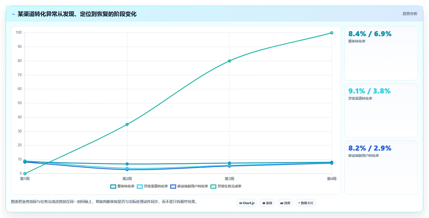Viewport: 429px width, 218px height.
Task: Click the y-axis label 50
Action: coord(20,103)
